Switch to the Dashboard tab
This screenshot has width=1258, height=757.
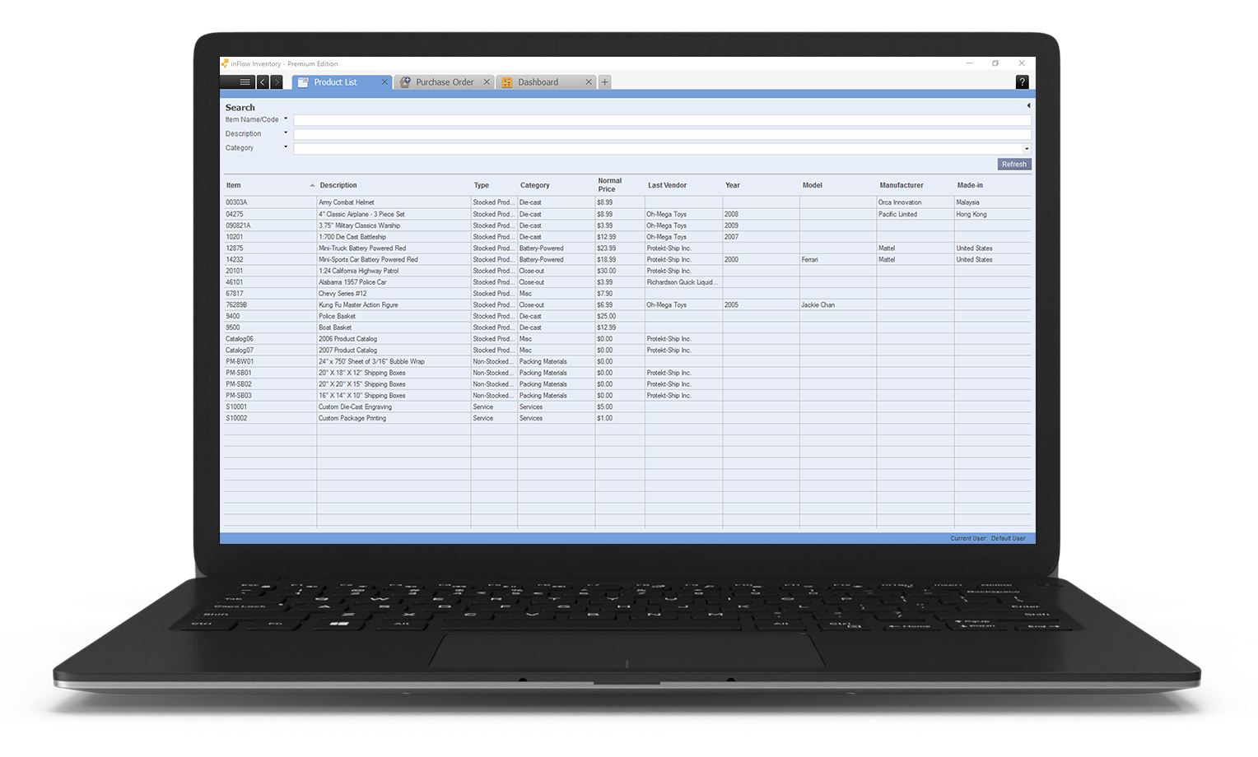pyautogui.click(x=545, y=82)
